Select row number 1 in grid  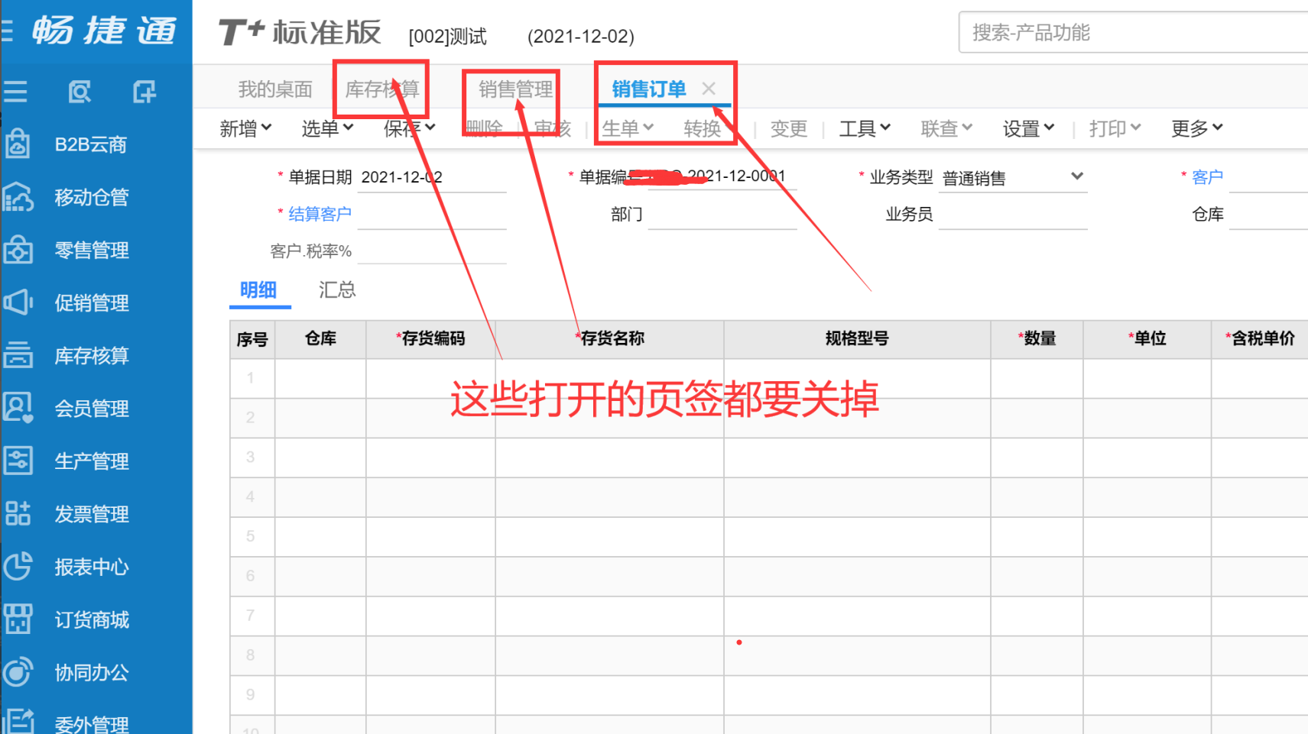pyautogui.click(x=252, y=378)
